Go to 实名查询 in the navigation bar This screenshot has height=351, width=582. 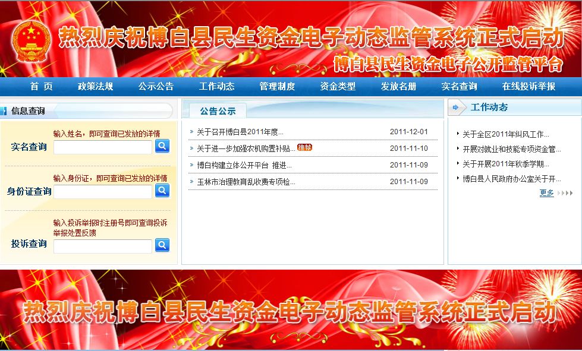pyautogui.click(x=459, y=86)
